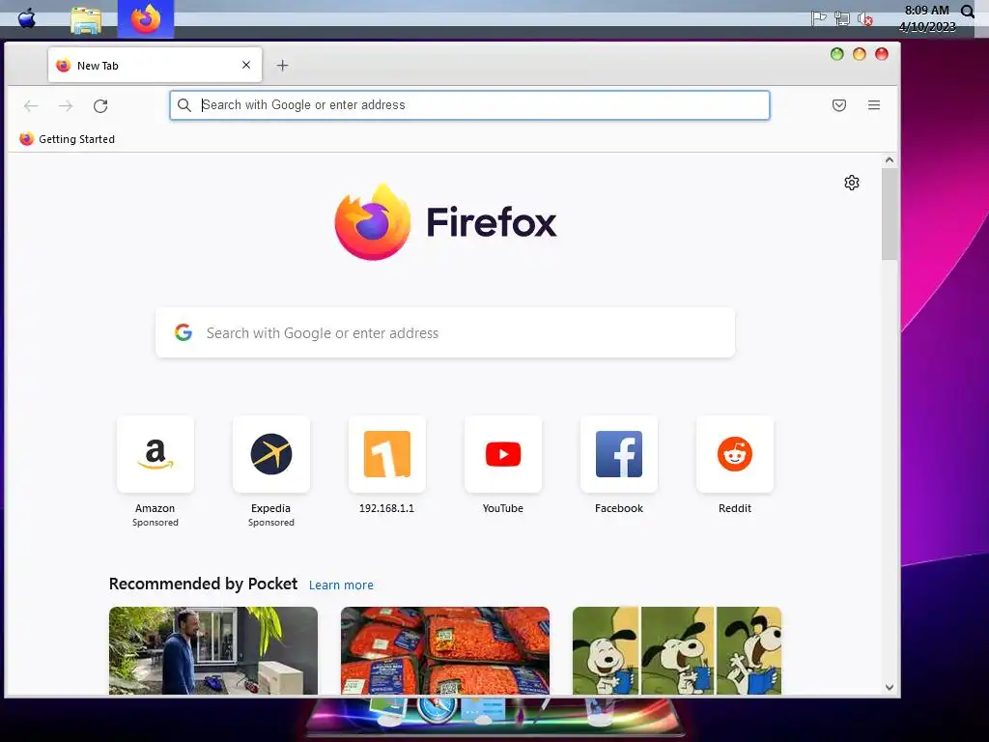The height and width of the screenshot is (742, 989).
Task: Click the Expedia label text
Action: click(270, 508)
